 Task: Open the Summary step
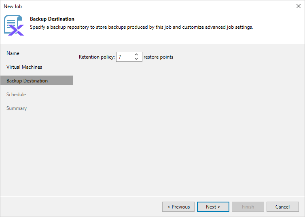coord(17,108)
